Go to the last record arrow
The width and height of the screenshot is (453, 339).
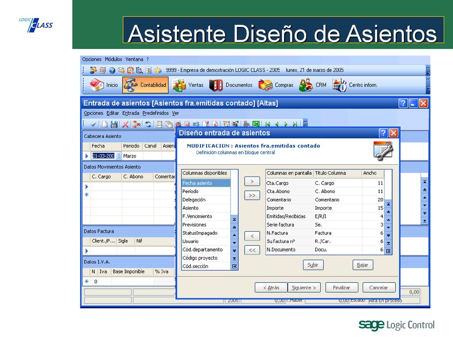pyautogui.click(x=295, y=124)
